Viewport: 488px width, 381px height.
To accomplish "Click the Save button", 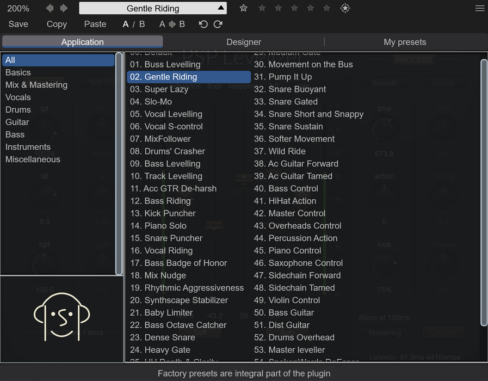I will (x=18, y=24).
